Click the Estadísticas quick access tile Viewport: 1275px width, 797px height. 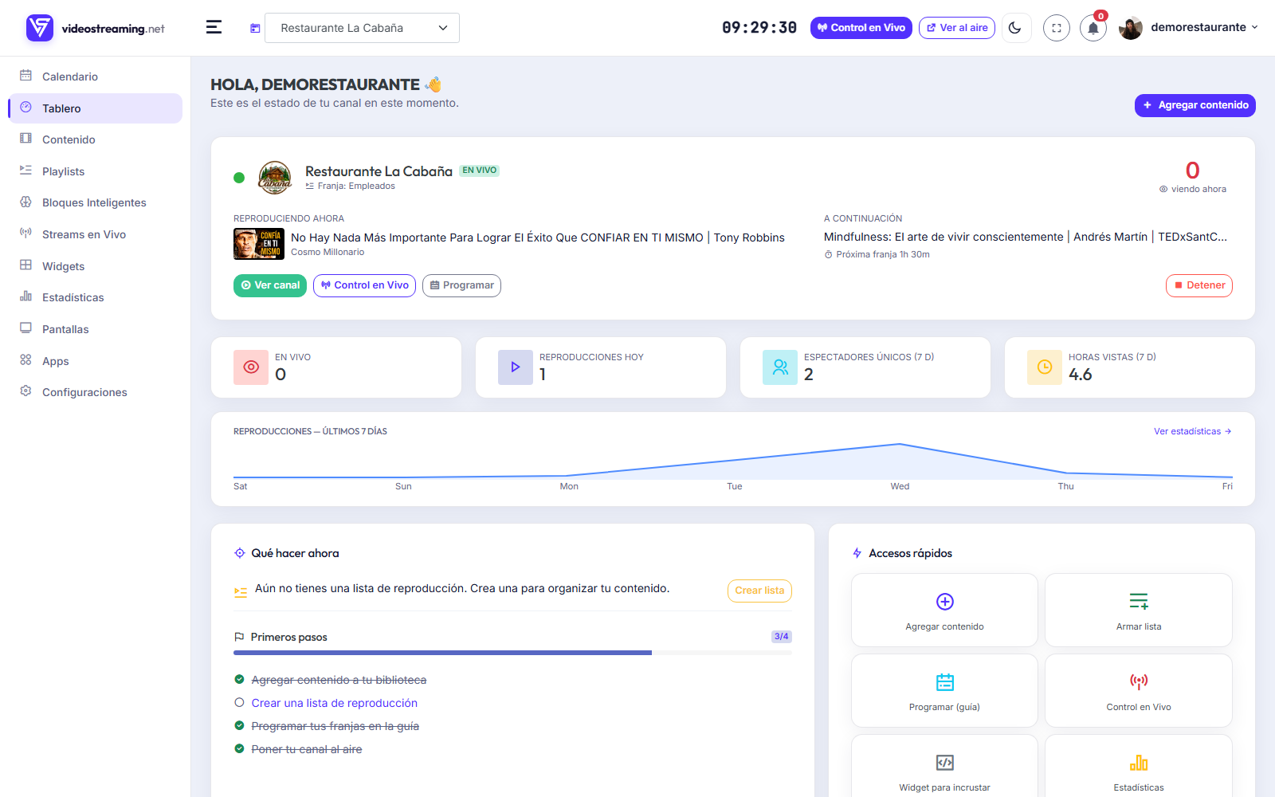[x=1139, y=767]
